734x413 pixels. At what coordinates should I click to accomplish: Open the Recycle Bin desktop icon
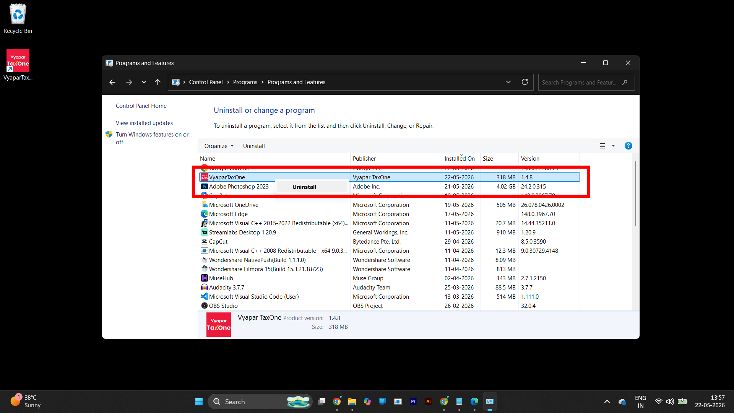point(18,19)
